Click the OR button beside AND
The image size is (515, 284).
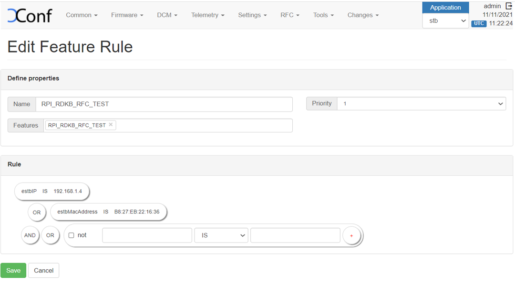pyautogui.click(x=50, y=235)
